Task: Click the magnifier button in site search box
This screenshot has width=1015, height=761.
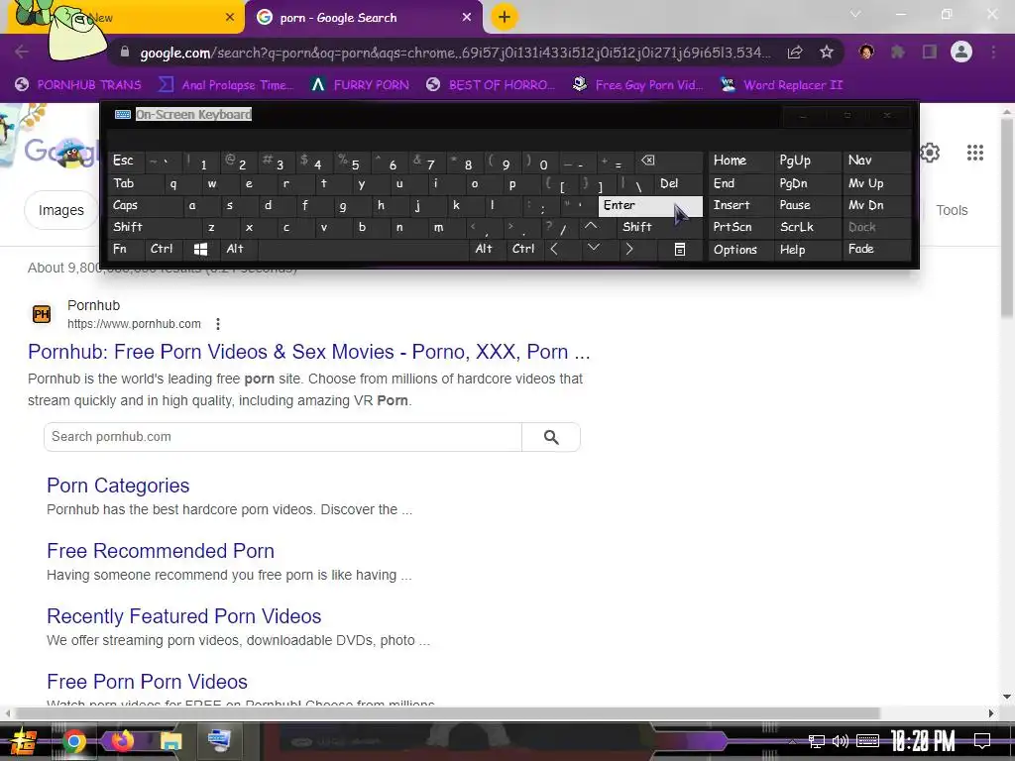Action: click(x=551, y=437)
